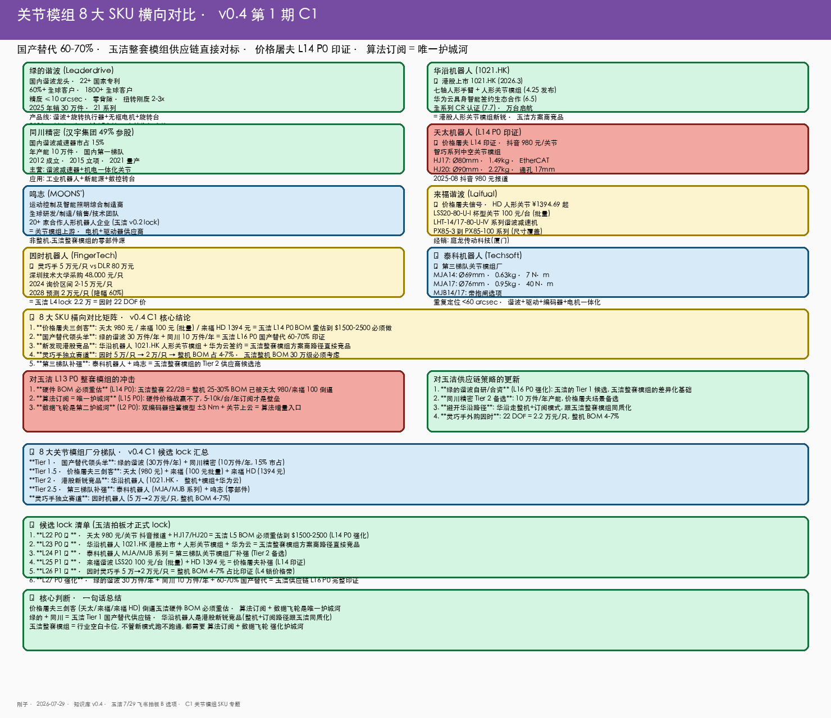The height and width of the screenshot is (718, 831).
Task: Select the heading "对玉洁供应链策略的更新"
Action: click(477, 379)
